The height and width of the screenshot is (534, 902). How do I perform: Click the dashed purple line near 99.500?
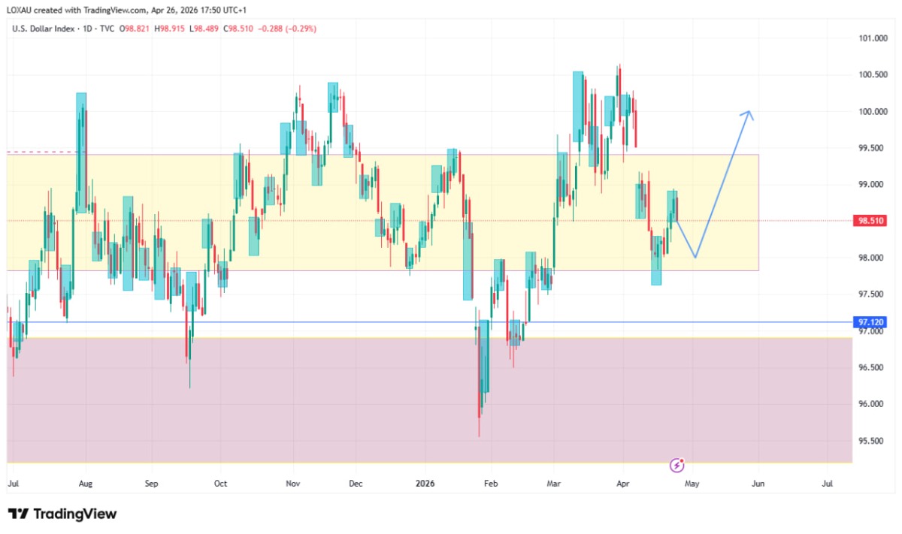pyautogui.click(x=41, y=152)
